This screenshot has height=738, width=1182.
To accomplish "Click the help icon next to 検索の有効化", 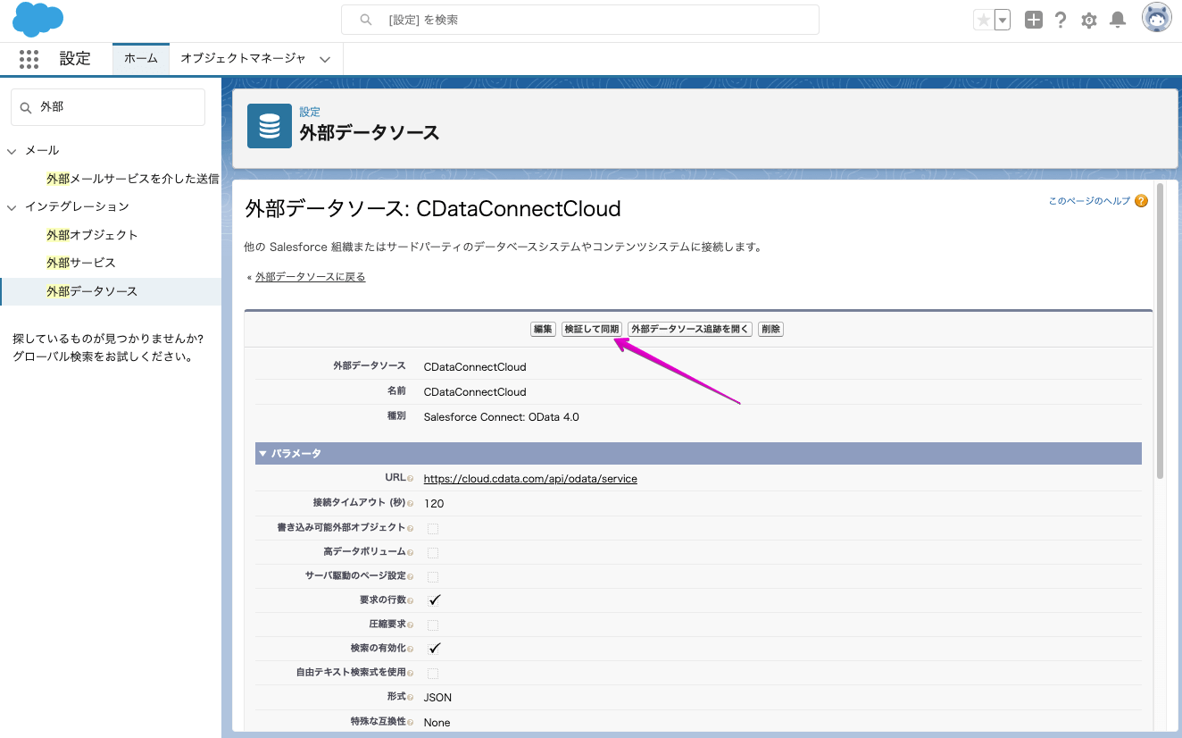I will coord(411,649).
